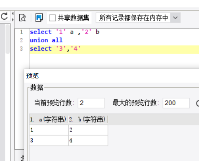
Task: Click column header 'a(字符串)'
Action: click(49, 119)
